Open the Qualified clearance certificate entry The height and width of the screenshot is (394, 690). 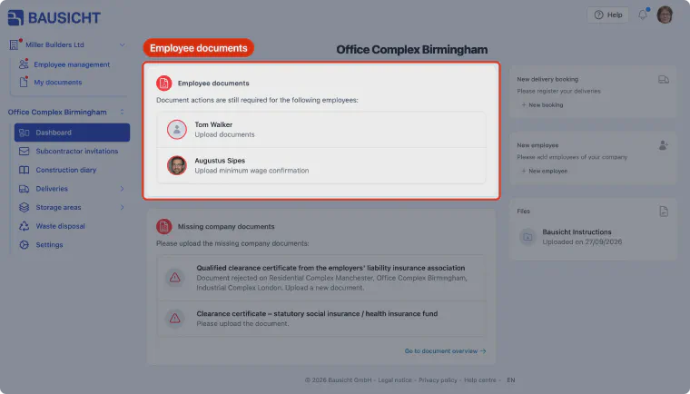321,278
